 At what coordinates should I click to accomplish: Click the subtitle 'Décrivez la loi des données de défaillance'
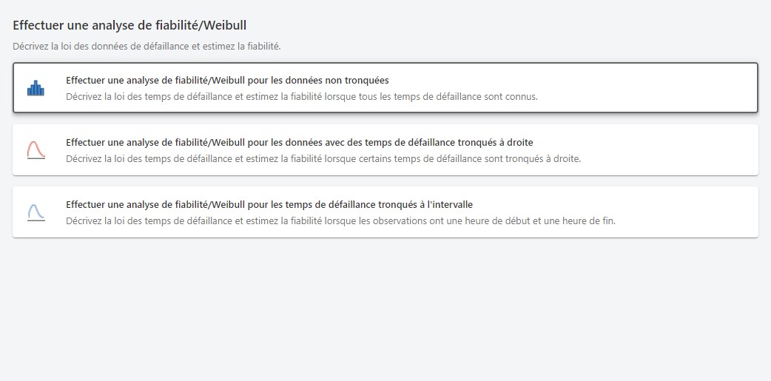147,46
